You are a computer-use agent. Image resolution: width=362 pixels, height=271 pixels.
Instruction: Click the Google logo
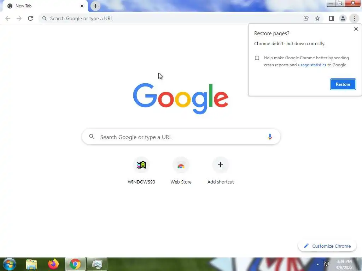click(181, 98)
